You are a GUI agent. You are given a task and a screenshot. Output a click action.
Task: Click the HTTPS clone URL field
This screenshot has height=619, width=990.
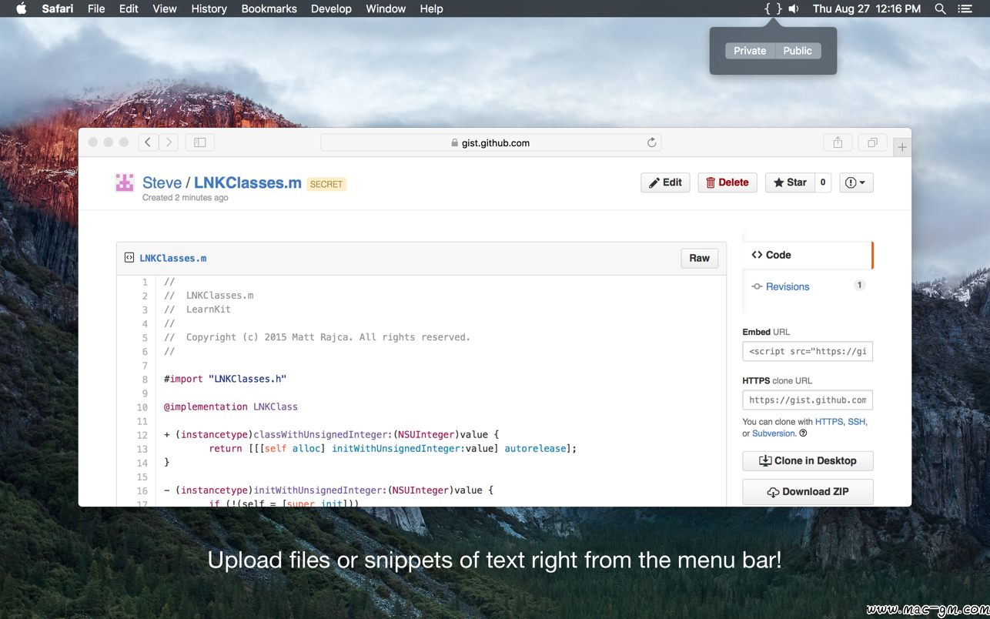pyautogui.click(x=808, y=400)
